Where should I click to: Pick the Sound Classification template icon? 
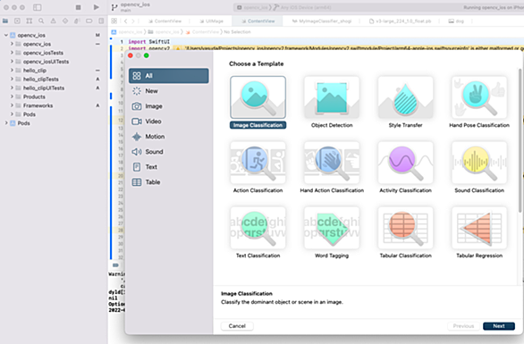pos(479,163)
